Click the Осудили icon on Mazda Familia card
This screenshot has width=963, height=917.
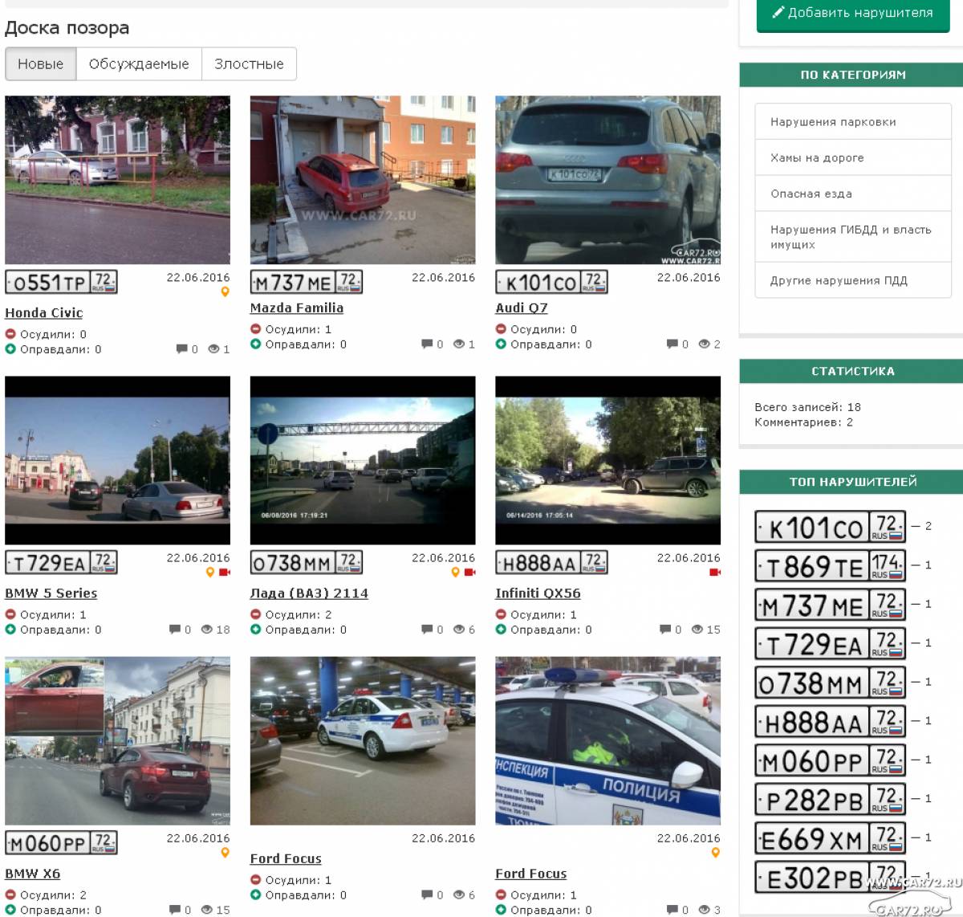(256, 329)
